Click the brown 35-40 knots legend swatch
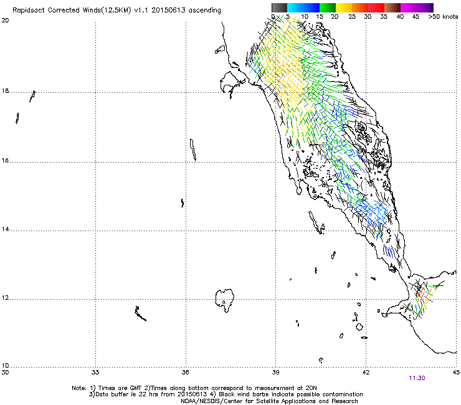The height and width of the screenshot is (405, 461). click(392, 7)
